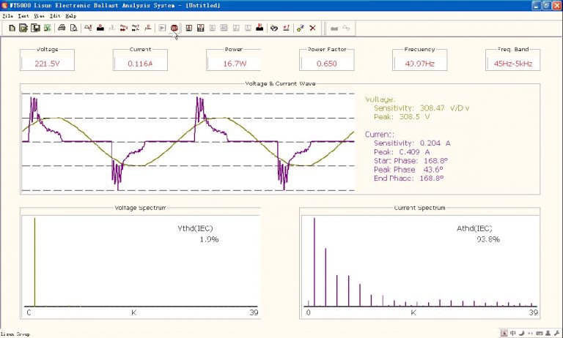Viewport: 563px width, 338px height.
Task: Click the voltage Peak 308.5 V text
Action: click(402, 117)
